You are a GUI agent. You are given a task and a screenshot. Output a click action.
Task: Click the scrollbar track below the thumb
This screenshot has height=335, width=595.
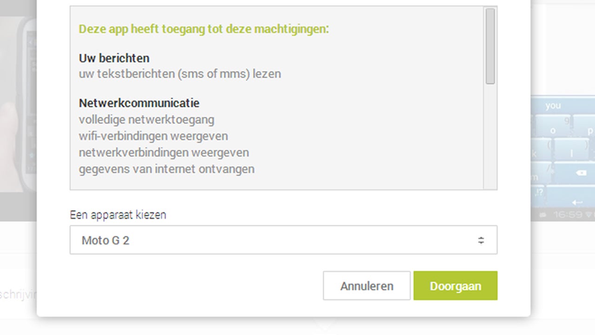pos(490,140)
